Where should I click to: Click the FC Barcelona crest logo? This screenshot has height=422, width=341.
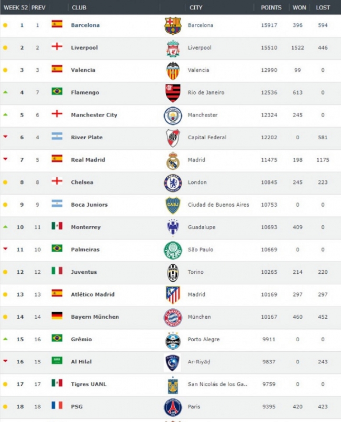tap(173, 26)
